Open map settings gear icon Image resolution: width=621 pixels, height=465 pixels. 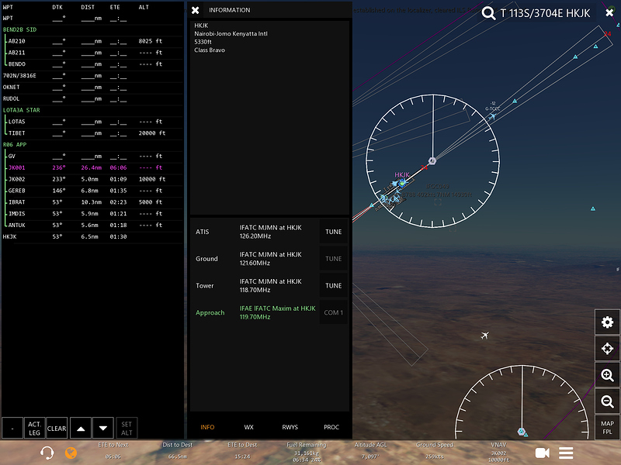[x=607, y=322]
